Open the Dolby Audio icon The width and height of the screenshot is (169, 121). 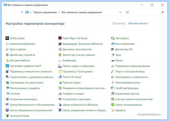[x=7, y=38]
